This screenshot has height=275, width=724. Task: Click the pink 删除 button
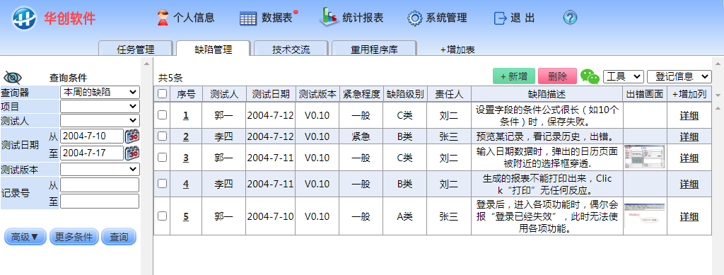pos(557,76)
